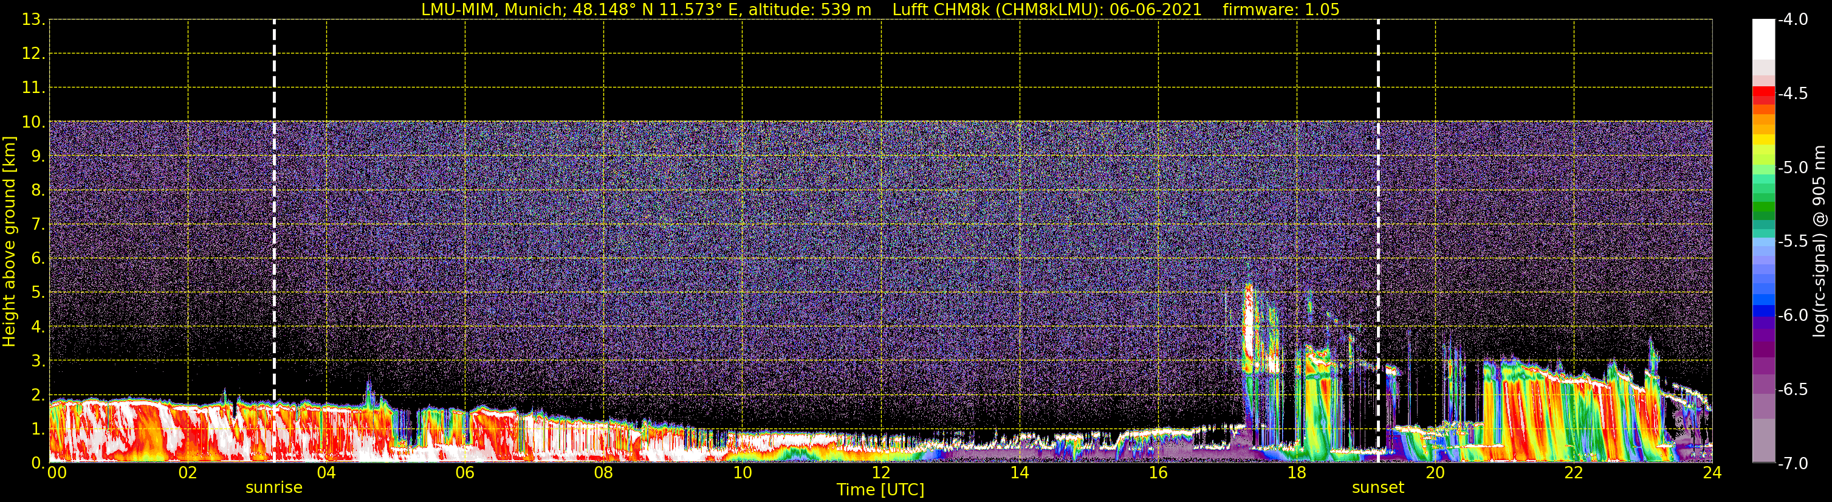Viewport: 1832px width, 502px height.
Task: Click the chart title with LMU-MIM, Munich
Action: coord(880,9)
